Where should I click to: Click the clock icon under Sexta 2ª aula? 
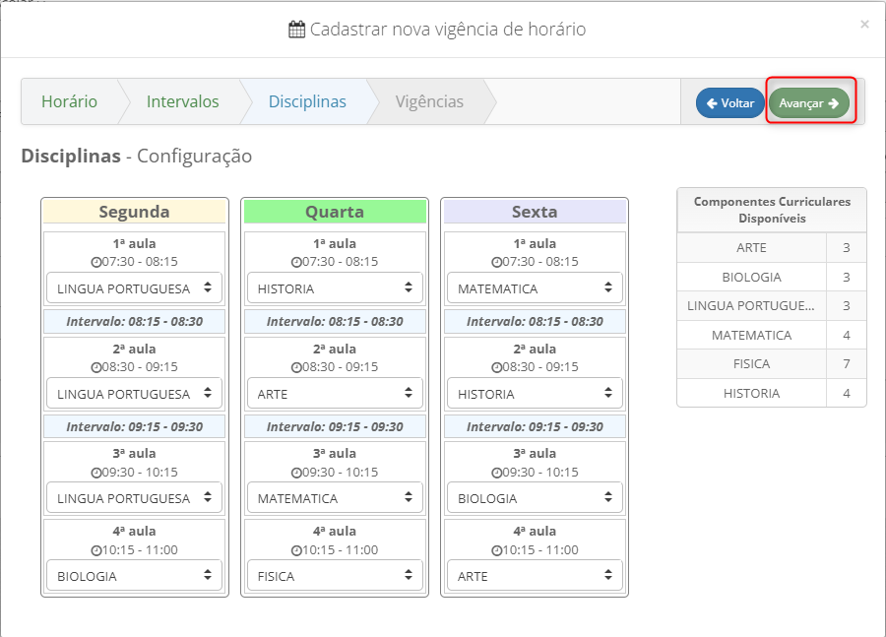[x=496, y=368]
